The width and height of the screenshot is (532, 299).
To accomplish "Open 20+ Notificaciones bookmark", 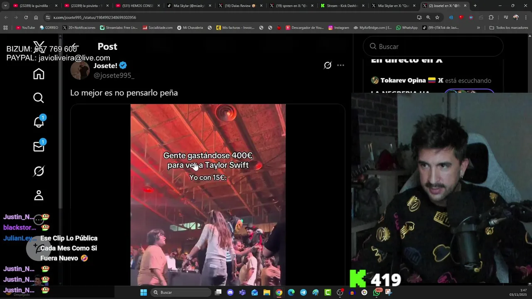I will coord(79,28).
